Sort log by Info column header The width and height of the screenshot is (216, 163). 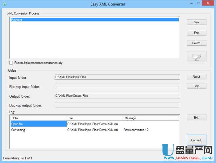click(39, 118)
